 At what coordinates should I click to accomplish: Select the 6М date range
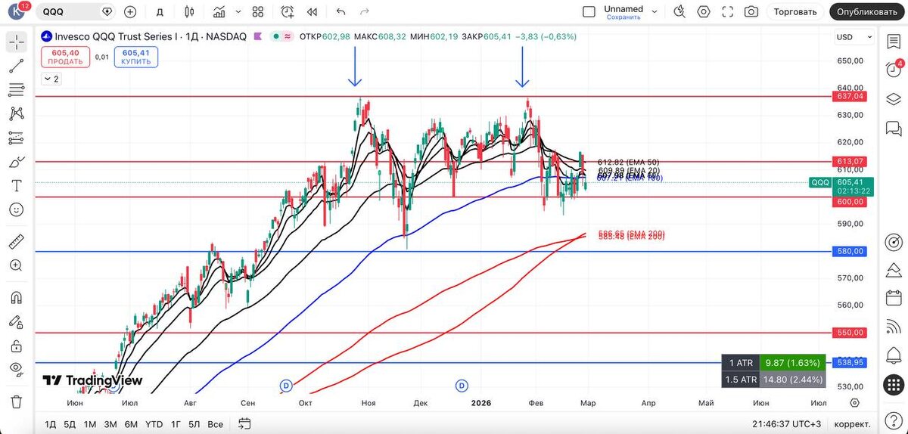131,424
